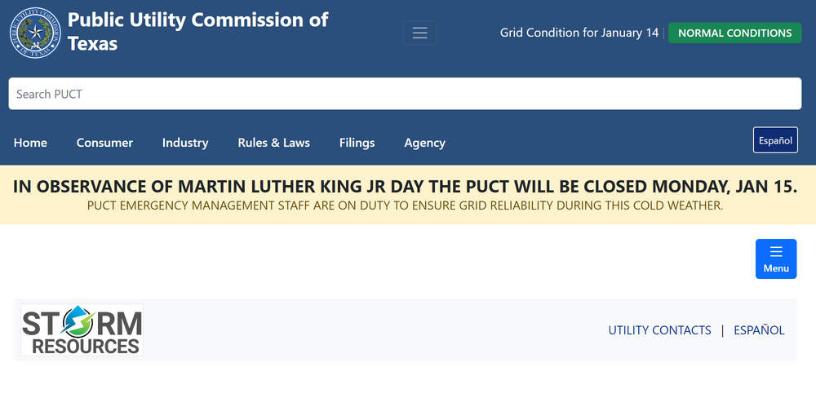This screenshot has width=816, height=398.
Task: Select the Filings nav item
Action: [357, 143]
